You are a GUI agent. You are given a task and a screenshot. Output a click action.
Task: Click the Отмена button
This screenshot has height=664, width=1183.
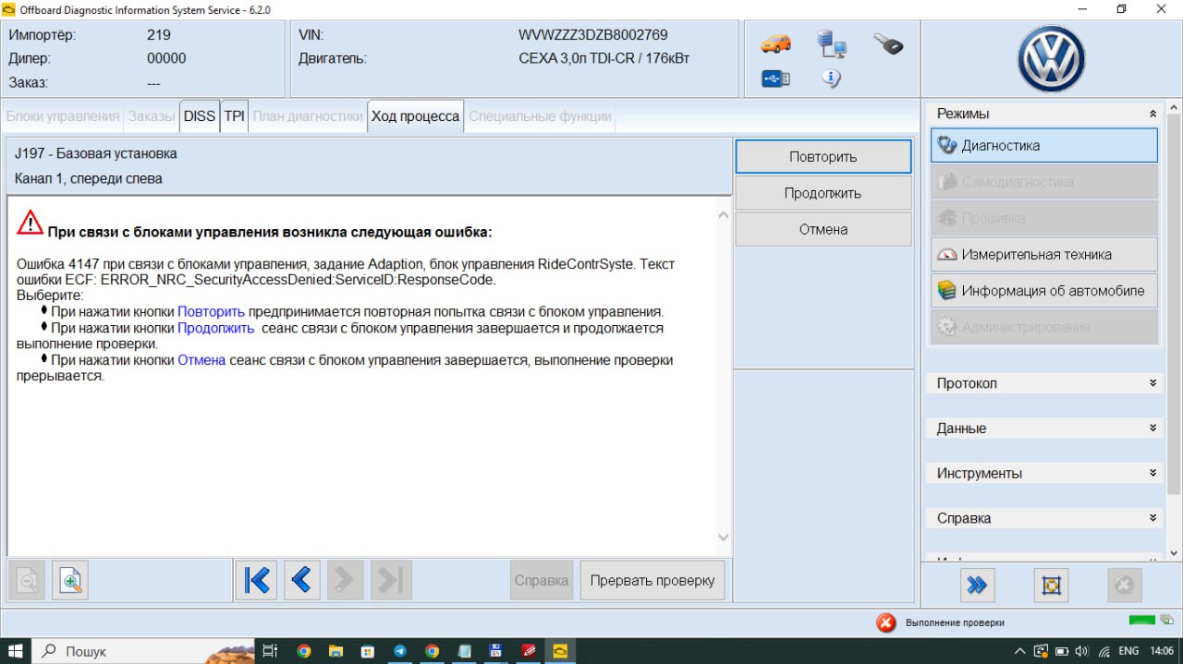(x=823, y=229)
